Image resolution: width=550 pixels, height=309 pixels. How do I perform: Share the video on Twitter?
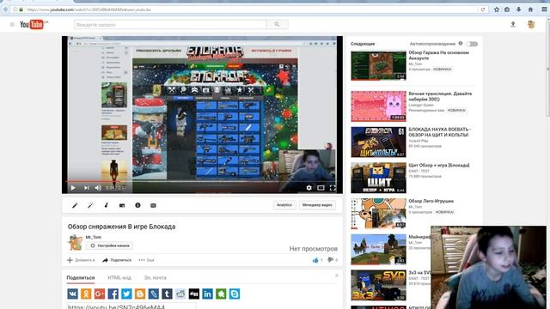(126, 294)
